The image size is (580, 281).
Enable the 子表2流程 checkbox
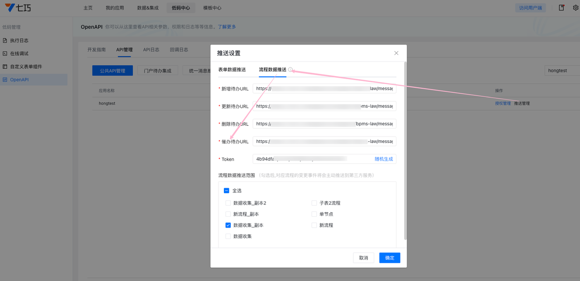tap(314, 203)
